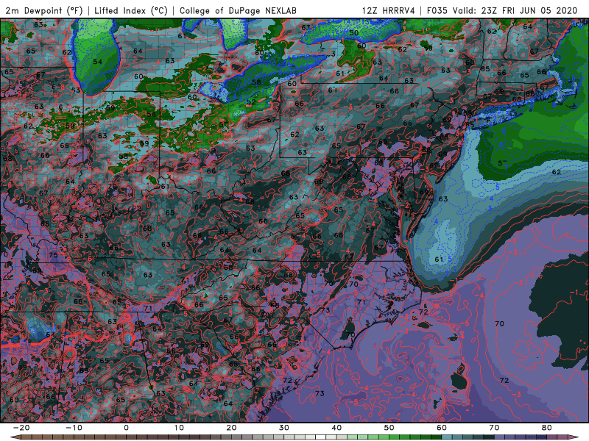The width and height of the screenshot is (589, 441).
Task: Click the 0 tick label on the color scale
Action: click(x=126, y=428)
